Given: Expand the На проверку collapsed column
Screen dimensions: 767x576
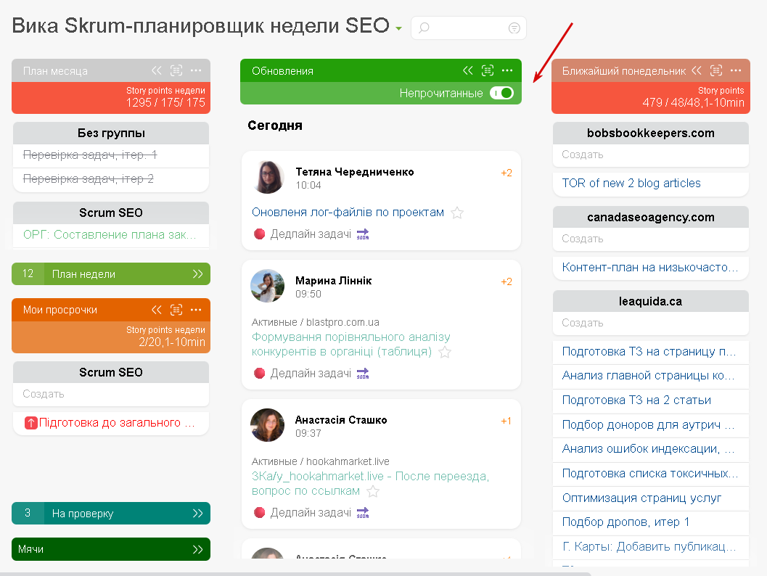Looking at the screenshot, I should pyautogui.click(x=197, y=514).
